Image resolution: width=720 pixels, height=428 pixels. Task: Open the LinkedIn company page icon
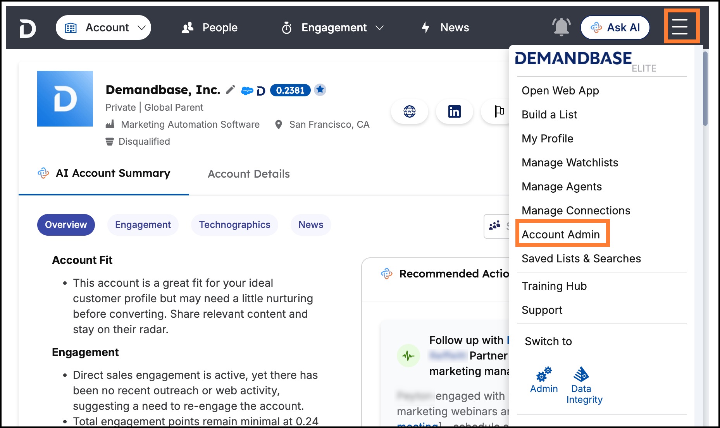point(455,111)
